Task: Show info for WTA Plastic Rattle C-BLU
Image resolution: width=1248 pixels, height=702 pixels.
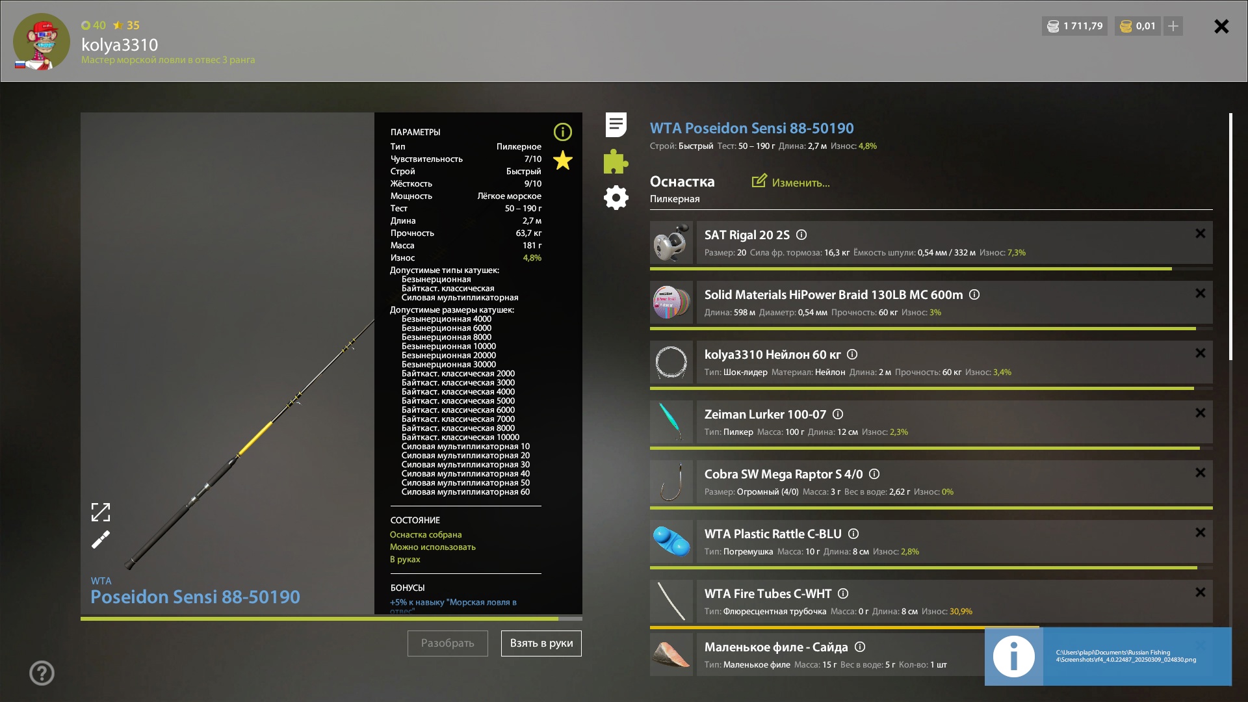Action: 853,534
